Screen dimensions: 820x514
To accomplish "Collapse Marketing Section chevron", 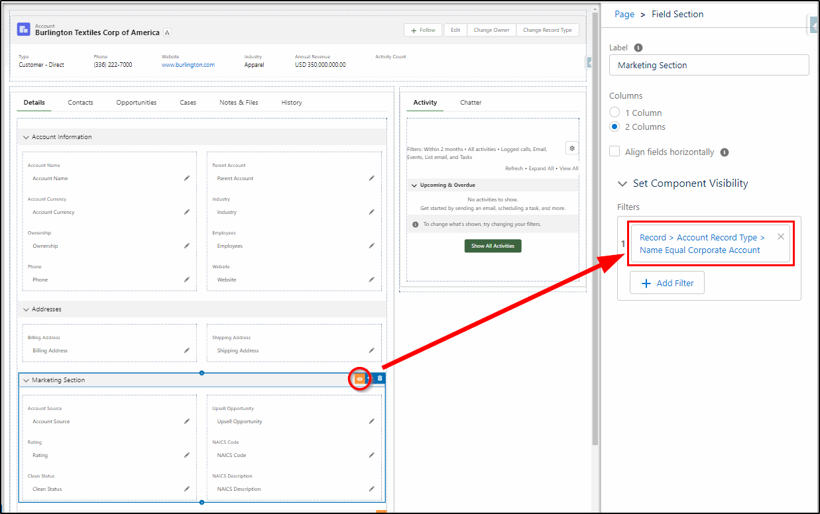I will (27, 380).
